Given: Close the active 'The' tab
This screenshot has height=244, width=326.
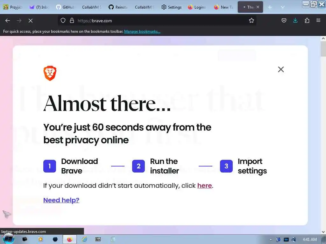Looking at the screenshot, I should [258, 7].
